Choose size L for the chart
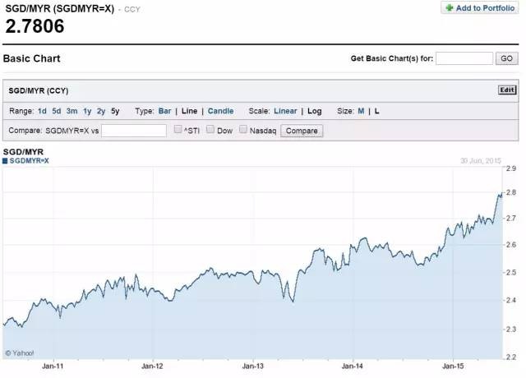This screenshot has width=526, height=378. (377, 111)
